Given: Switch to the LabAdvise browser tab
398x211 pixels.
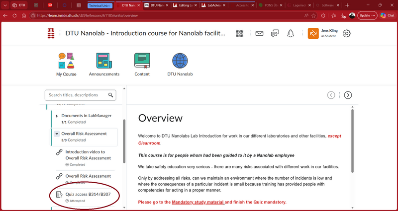Looking at the screenshot, I should [x=213, y=5].
